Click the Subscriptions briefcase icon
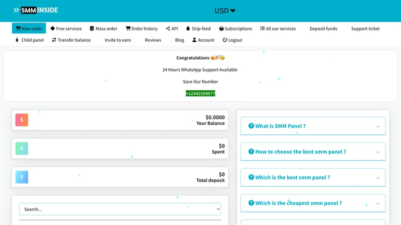This screenshot has height=225, width=401. 221,28
